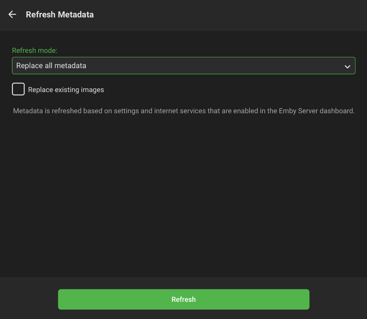
Task: Expand the refresh mode combo box chevron
Action: tap(347, 66)
